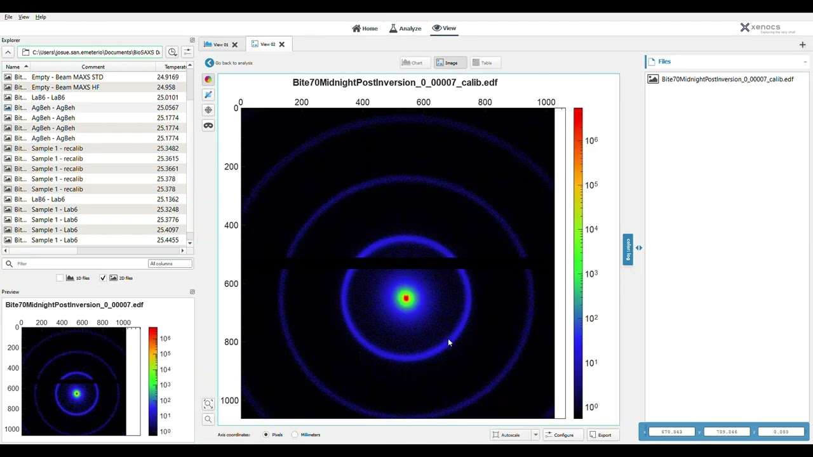Select row with temperature 25.0567
This screenshot has height=457, width=813.
[x=93, y=107]
